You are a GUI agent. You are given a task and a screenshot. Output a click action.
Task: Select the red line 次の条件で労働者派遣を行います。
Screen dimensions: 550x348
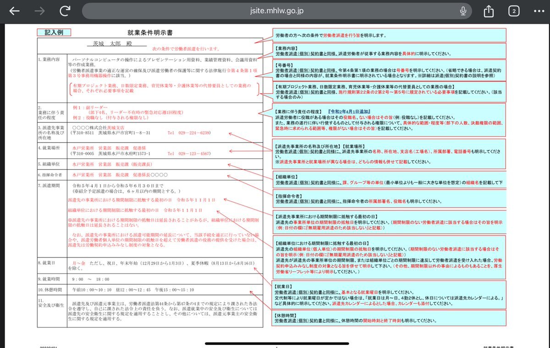pyautogui.click(x=186, y=48)
